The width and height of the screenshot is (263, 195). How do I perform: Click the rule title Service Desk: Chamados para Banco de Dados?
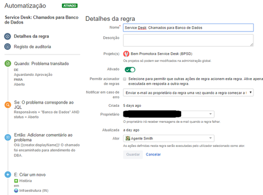coord(42,20)
